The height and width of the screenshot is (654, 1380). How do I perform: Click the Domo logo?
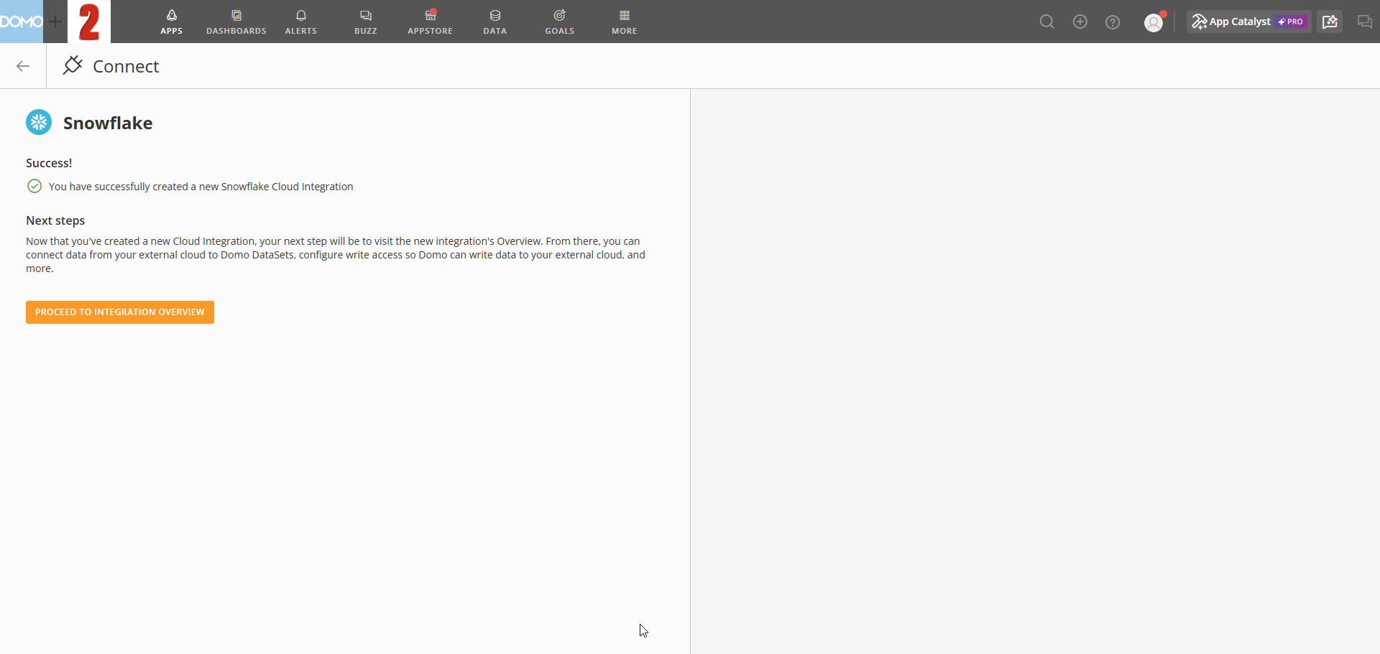(x=22, y=22)
